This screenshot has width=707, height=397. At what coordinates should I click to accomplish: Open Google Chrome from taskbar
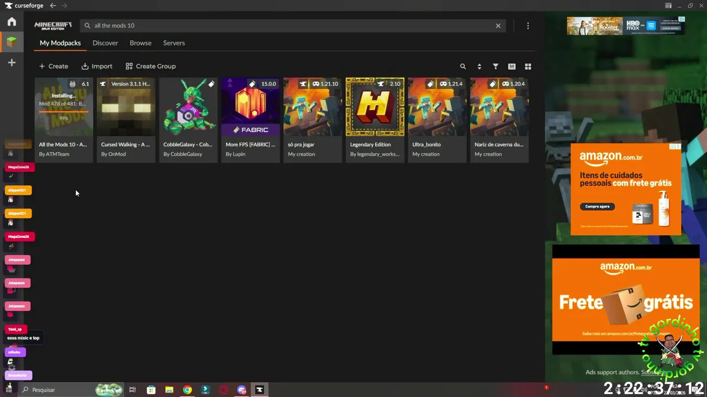coord(187,390)
